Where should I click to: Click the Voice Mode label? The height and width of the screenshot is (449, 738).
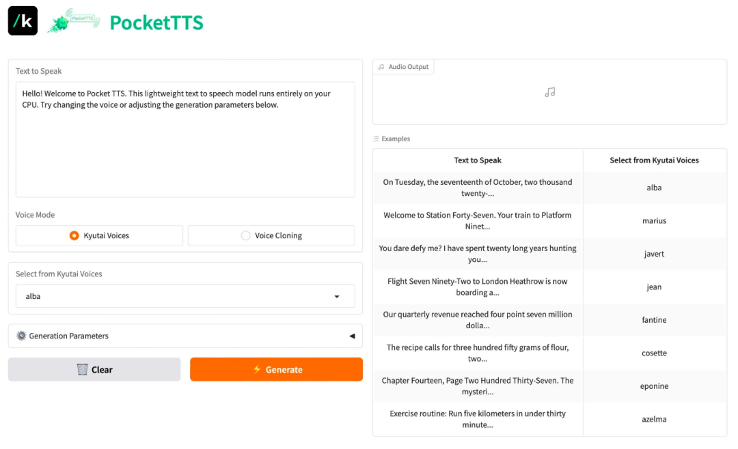coord(36,215)
